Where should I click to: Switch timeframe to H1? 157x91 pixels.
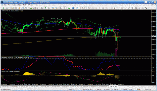point(96,8)
